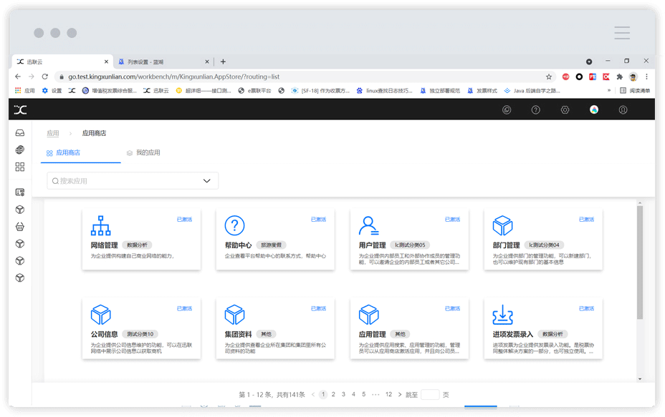Open the 用户管理 app card
This screenshot has height=417, width=665.
(x=409, y=239)
